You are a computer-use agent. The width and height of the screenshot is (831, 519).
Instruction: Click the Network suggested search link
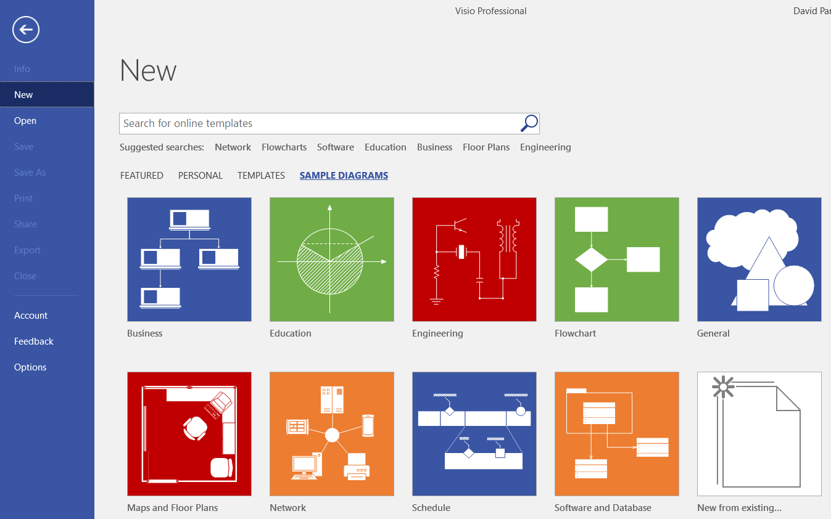click(x=233, y=147)
